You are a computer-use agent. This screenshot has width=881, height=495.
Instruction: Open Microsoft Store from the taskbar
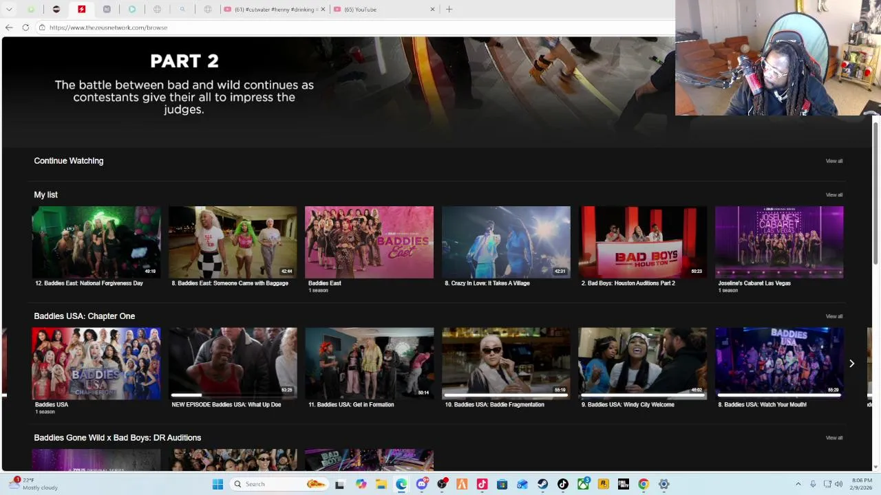coord(502,484)
